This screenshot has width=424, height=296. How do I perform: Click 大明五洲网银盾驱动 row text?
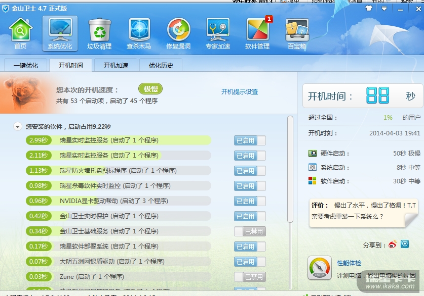click(x=112, y=261)
